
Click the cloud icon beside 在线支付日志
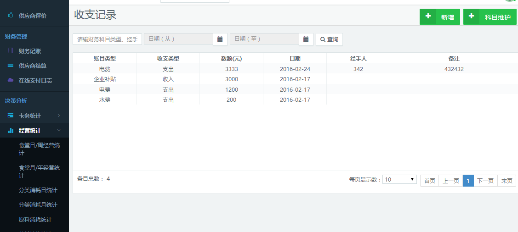11,80
